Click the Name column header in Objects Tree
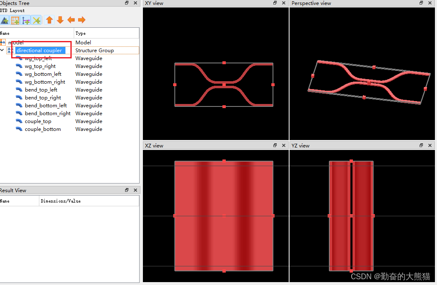This screenshot has height=285, width=437. 37,33
